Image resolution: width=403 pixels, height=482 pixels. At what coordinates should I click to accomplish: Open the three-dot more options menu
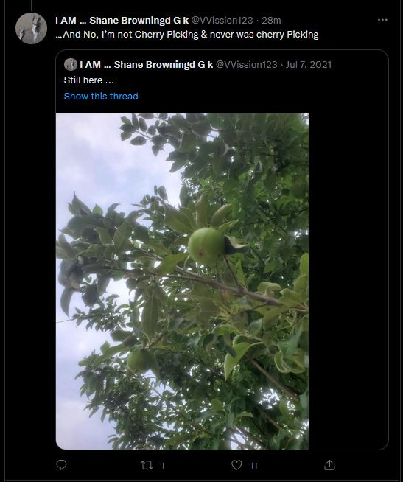tap(382, 20)
